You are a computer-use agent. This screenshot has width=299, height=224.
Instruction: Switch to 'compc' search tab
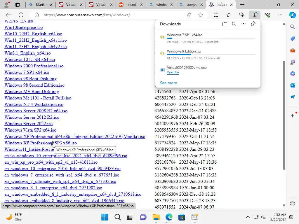coord(191,5)
